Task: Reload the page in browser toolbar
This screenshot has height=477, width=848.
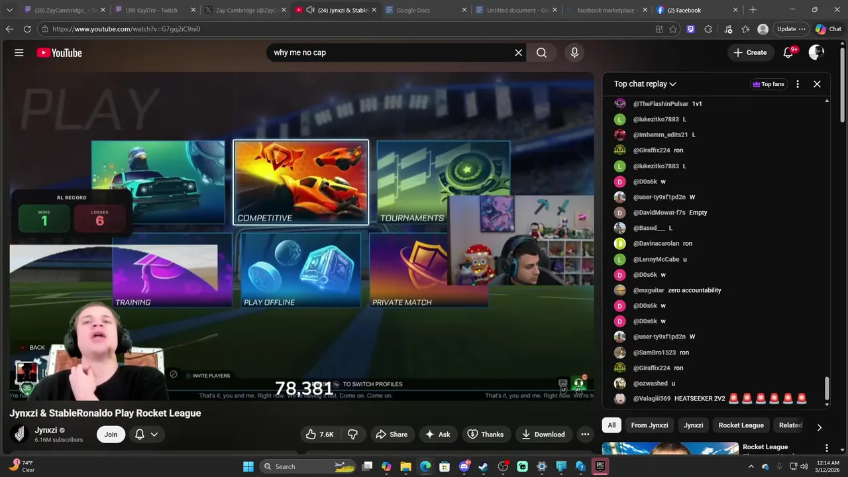Action: point(27,29)
